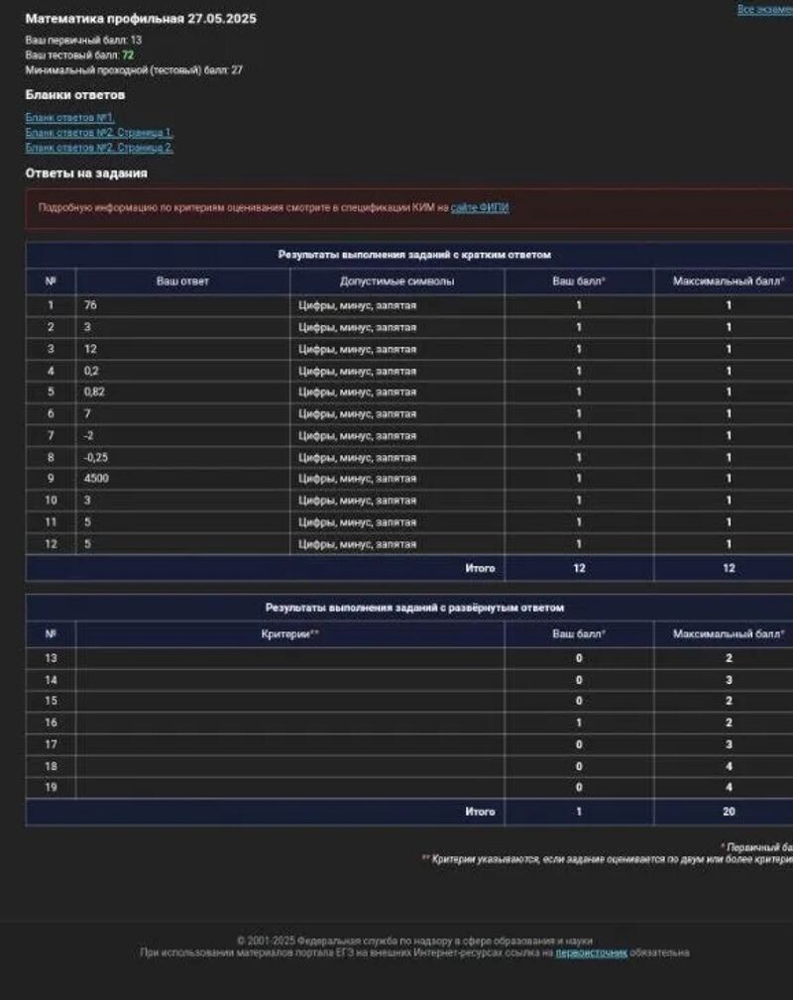The width and height of the screenshot is (793, 1000).
Task: Click the 'Результаты выполнения заданий с кратким ответом' header
Action: [414, 255]
